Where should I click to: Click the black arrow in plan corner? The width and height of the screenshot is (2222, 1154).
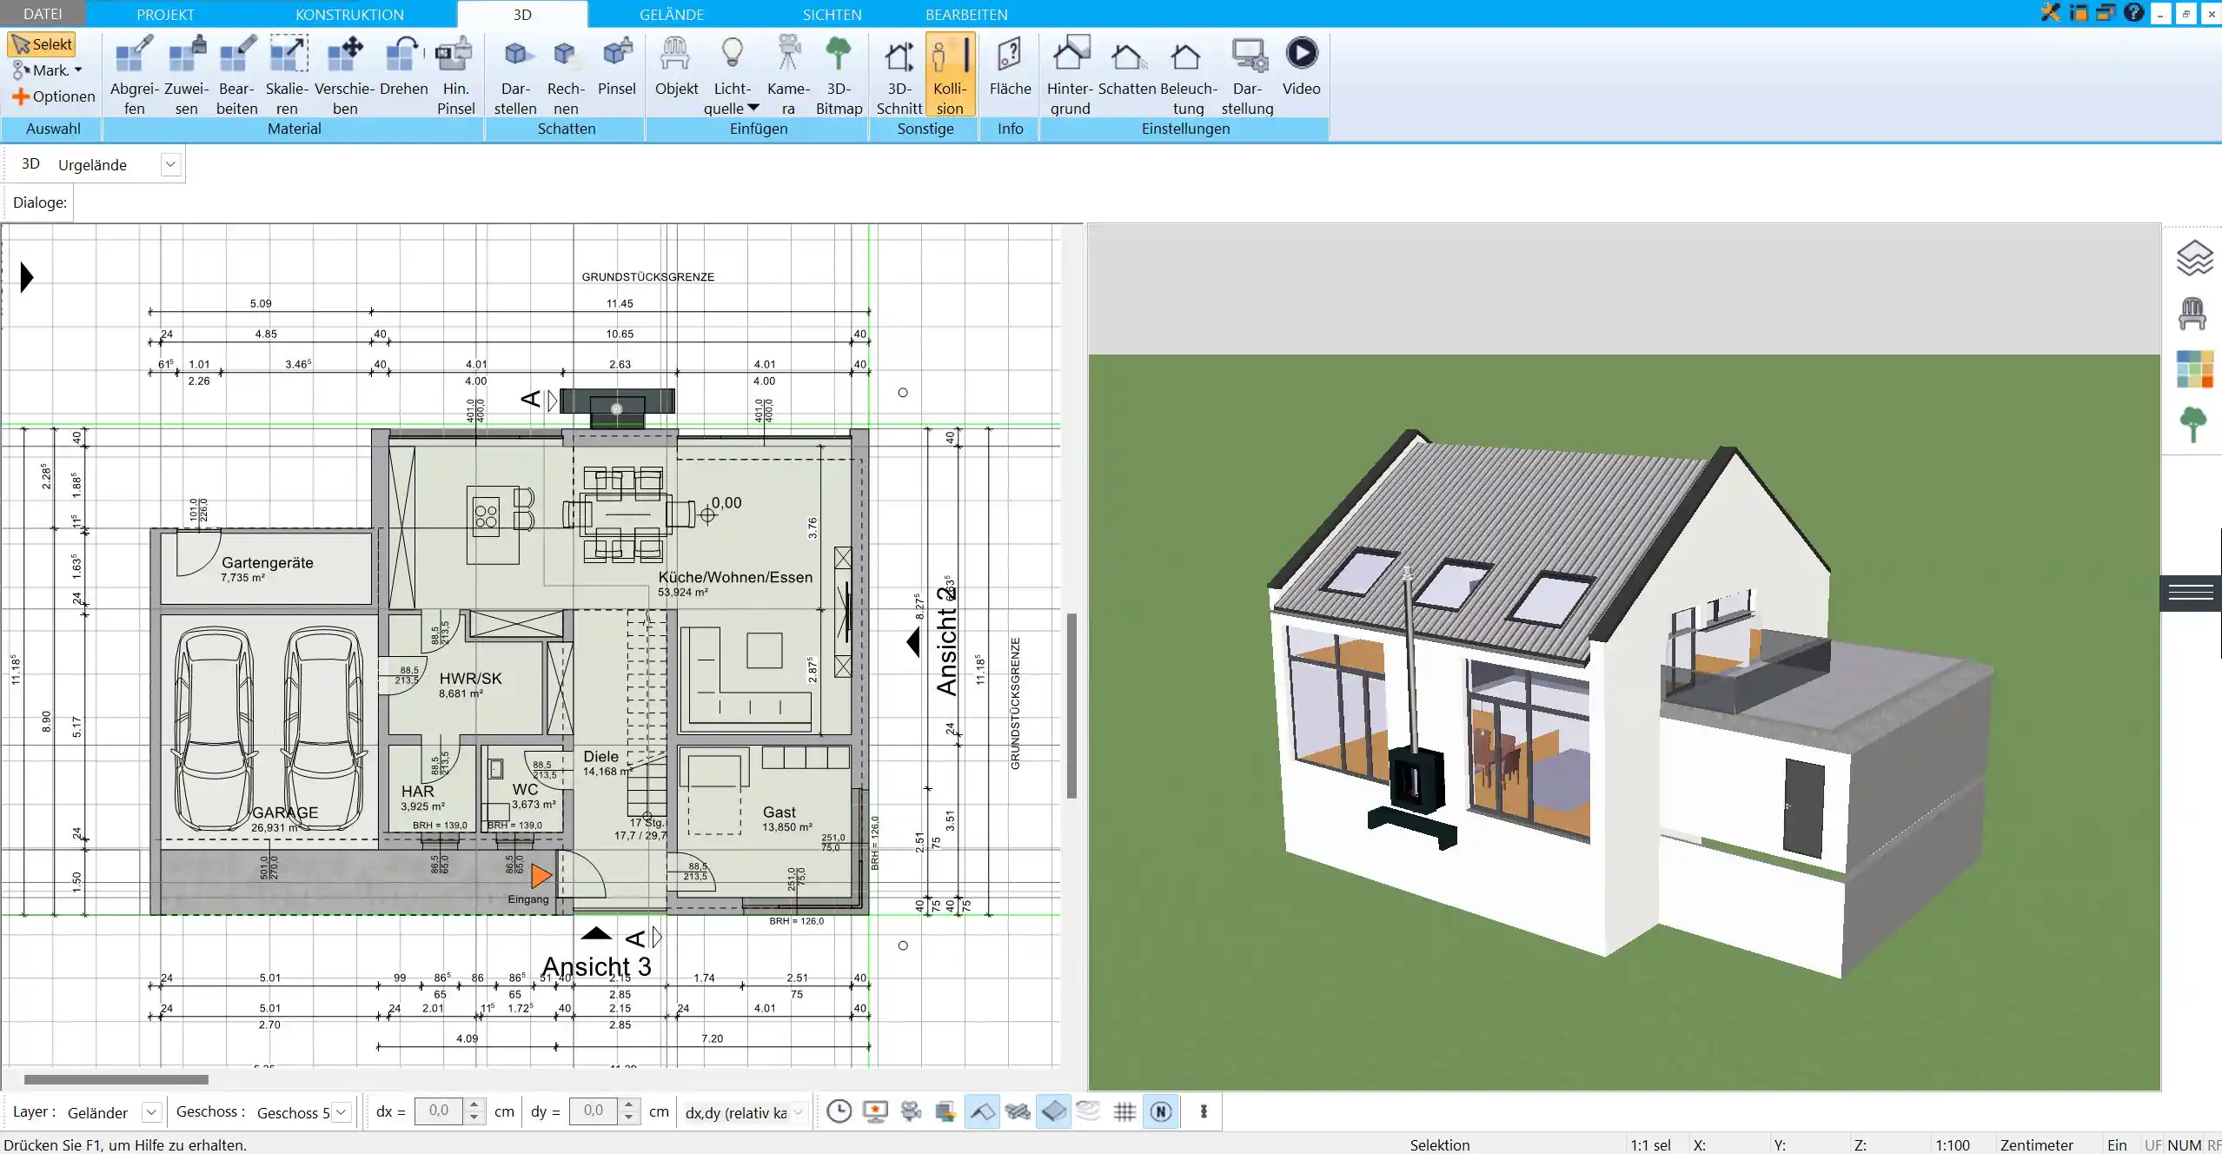(x=26, y=277)
